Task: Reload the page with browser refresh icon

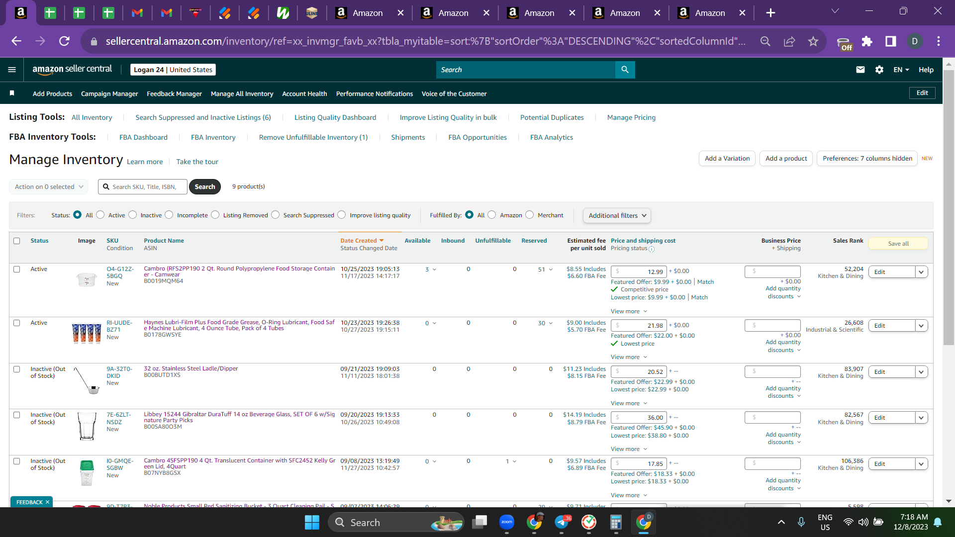Action: tap(64, 41)
